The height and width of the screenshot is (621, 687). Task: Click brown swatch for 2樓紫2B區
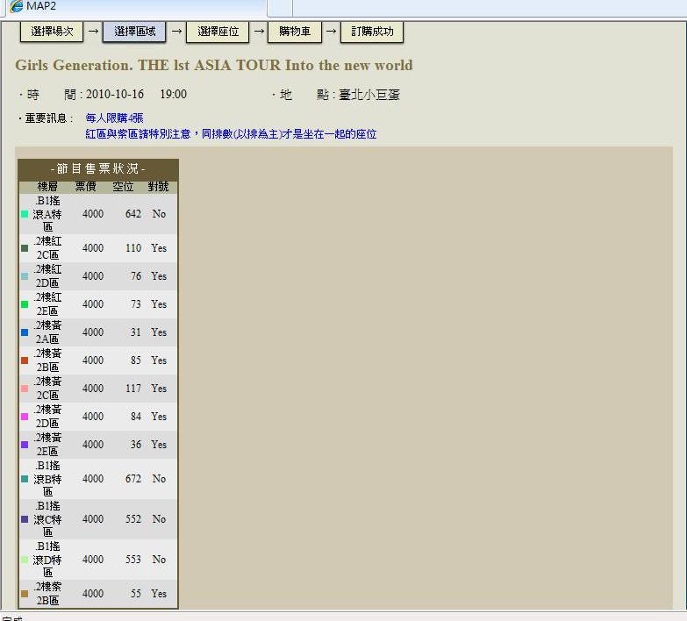coord(25,594)
